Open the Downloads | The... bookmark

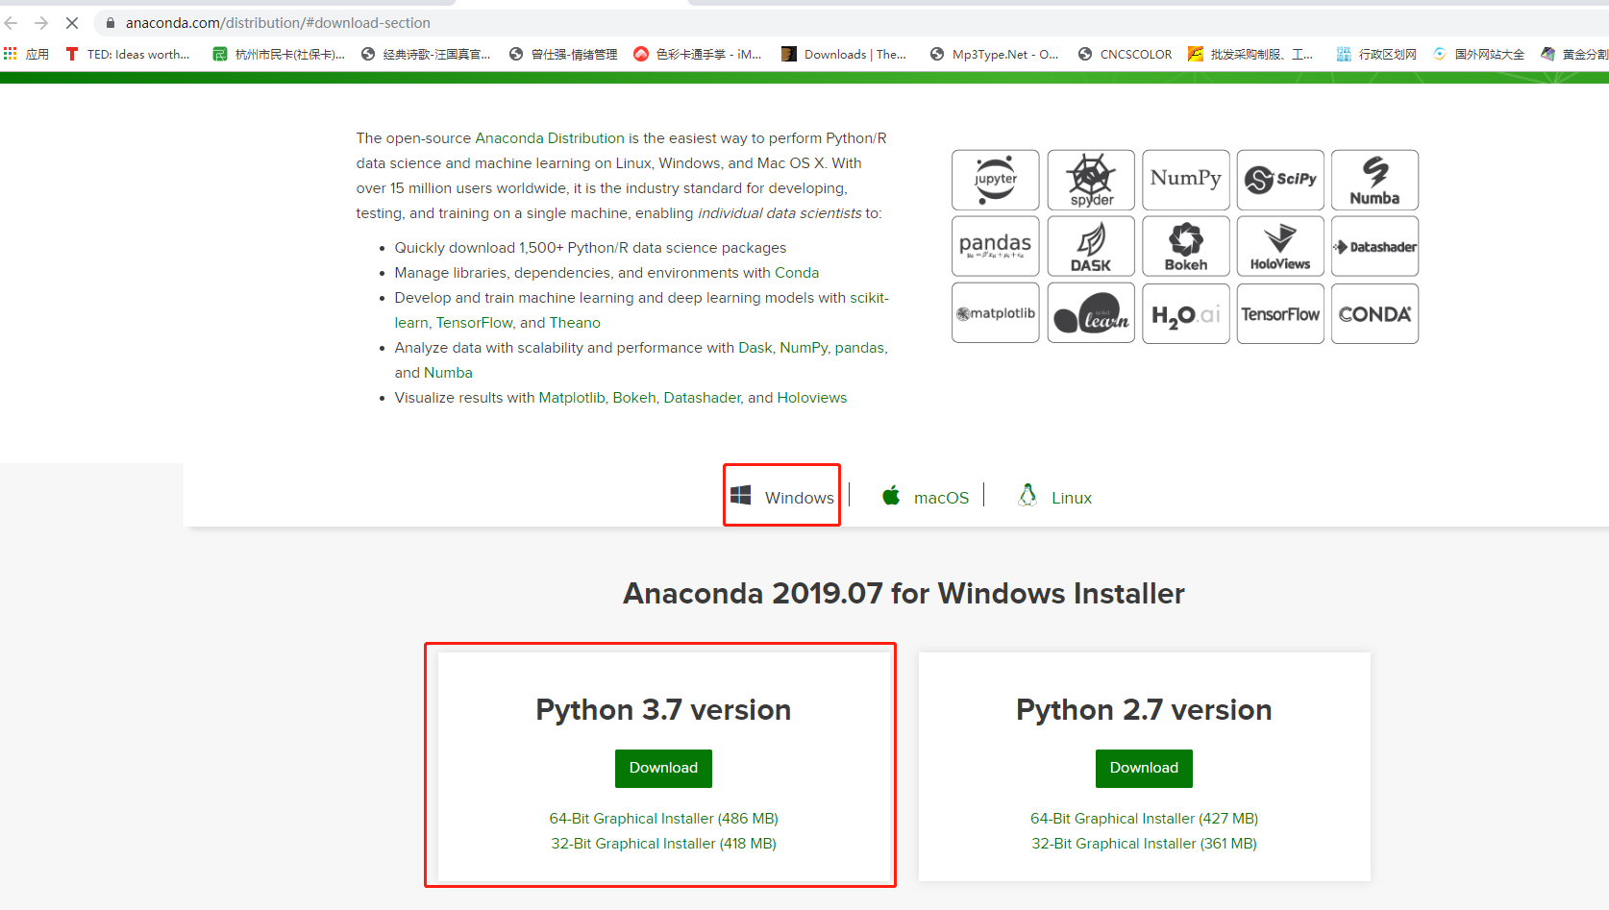click(844, 55)
